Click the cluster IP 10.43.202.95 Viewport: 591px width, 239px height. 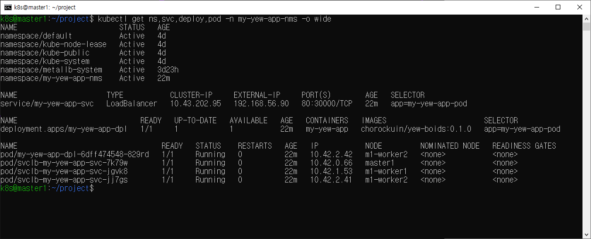[x=195, y=104]
